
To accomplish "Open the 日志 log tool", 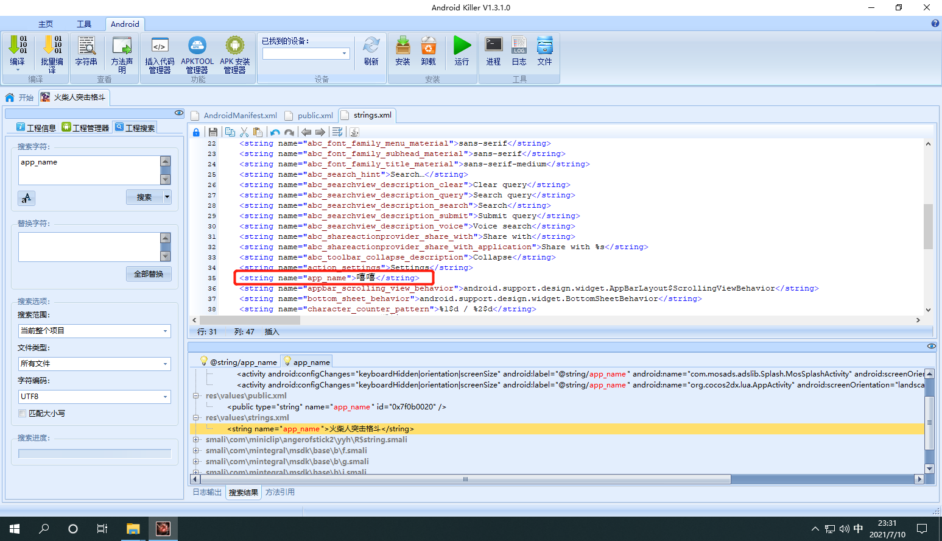I will coord(519,51).
